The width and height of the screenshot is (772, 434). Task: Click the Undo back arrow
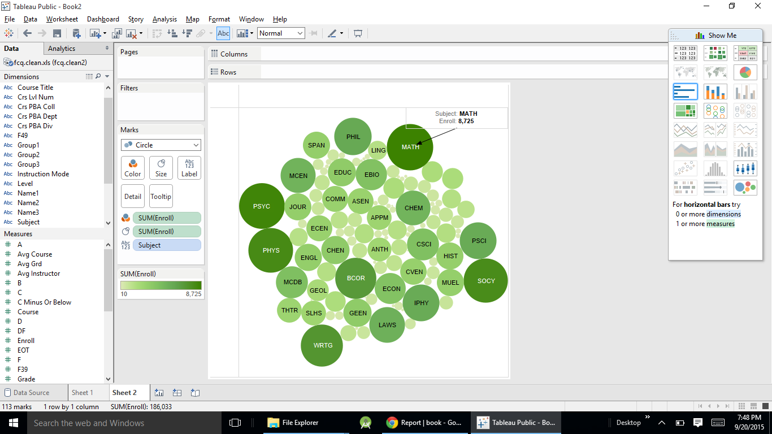pyautogui.click(x=27, y=33)
